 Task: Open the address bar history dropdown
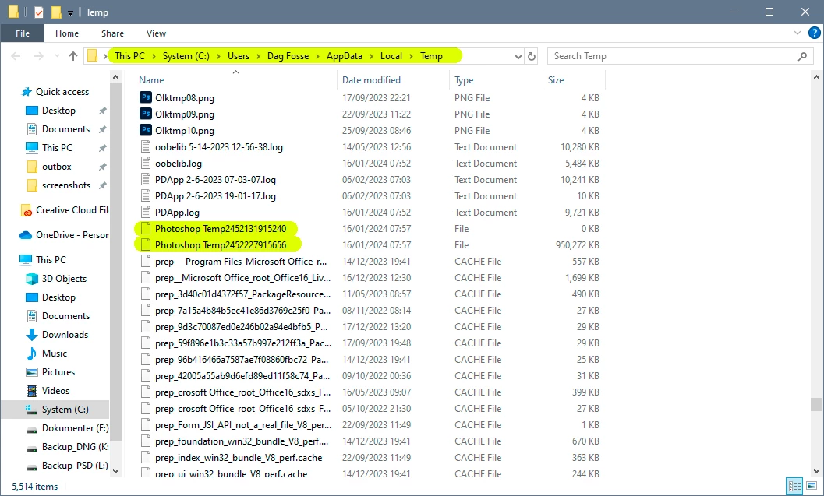click(x=518, y=56)
